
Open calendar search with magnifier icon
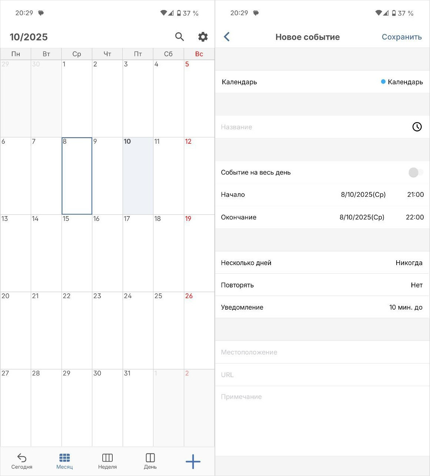[x=179, y=36]
